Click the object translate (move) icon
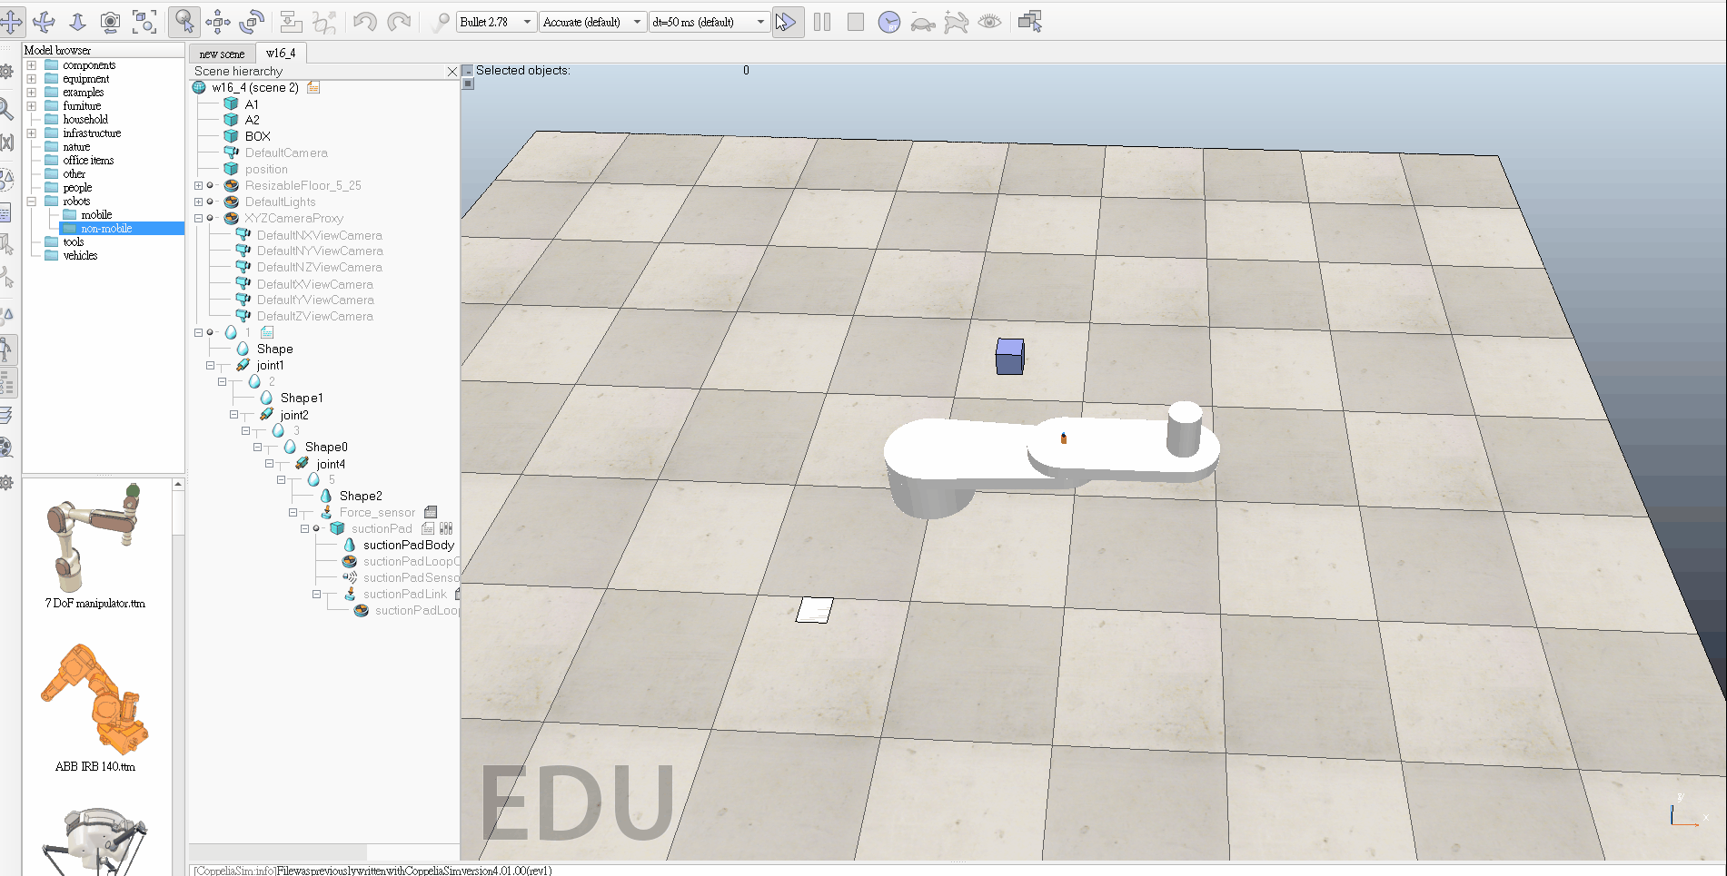This screenshot has width=1727, height=876. [x=218, y=22]
